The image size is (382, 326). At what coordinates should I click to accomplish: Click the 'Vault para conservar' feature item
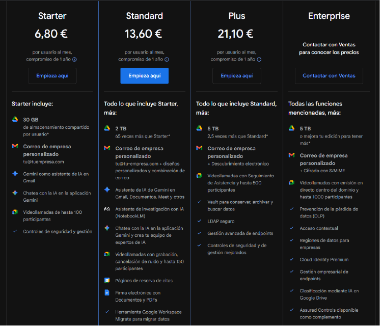pyautogui.click(x=240, y=205)
